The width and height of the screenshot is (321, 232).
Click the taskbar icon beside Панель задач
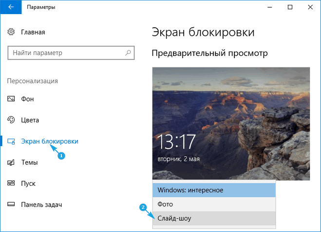click(x=11, y=205)
